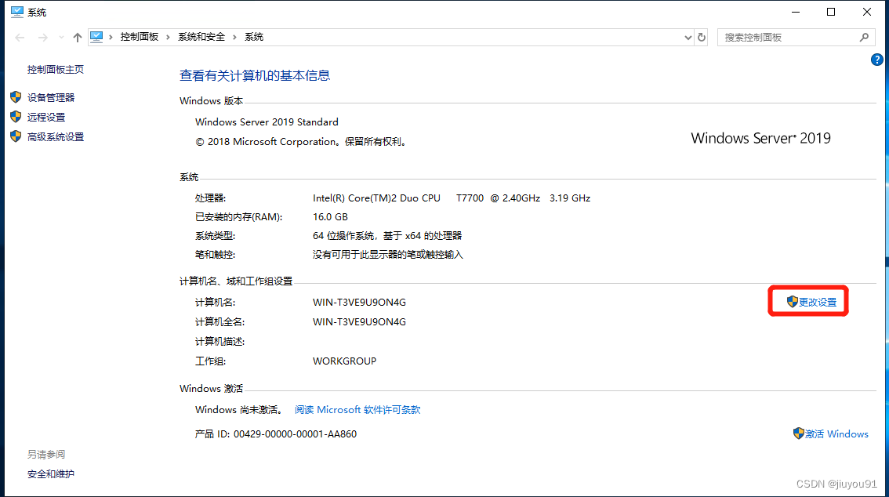Click the shield icon beside 设备管理器
This screenshot has width=889, height=497.
16,97
